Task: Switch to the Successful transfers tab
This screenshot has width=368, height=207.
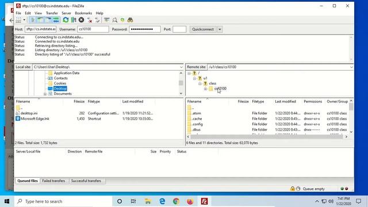Action: pyautogui.click(x=86, y=181)
